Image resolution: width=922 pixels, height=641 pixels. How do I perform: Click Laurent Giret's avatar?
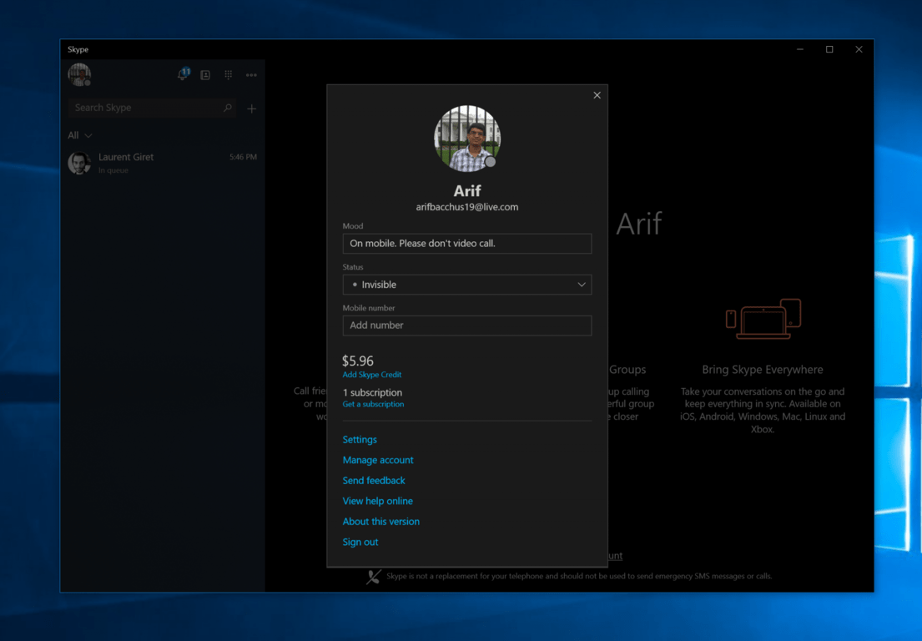click(79, 163)
